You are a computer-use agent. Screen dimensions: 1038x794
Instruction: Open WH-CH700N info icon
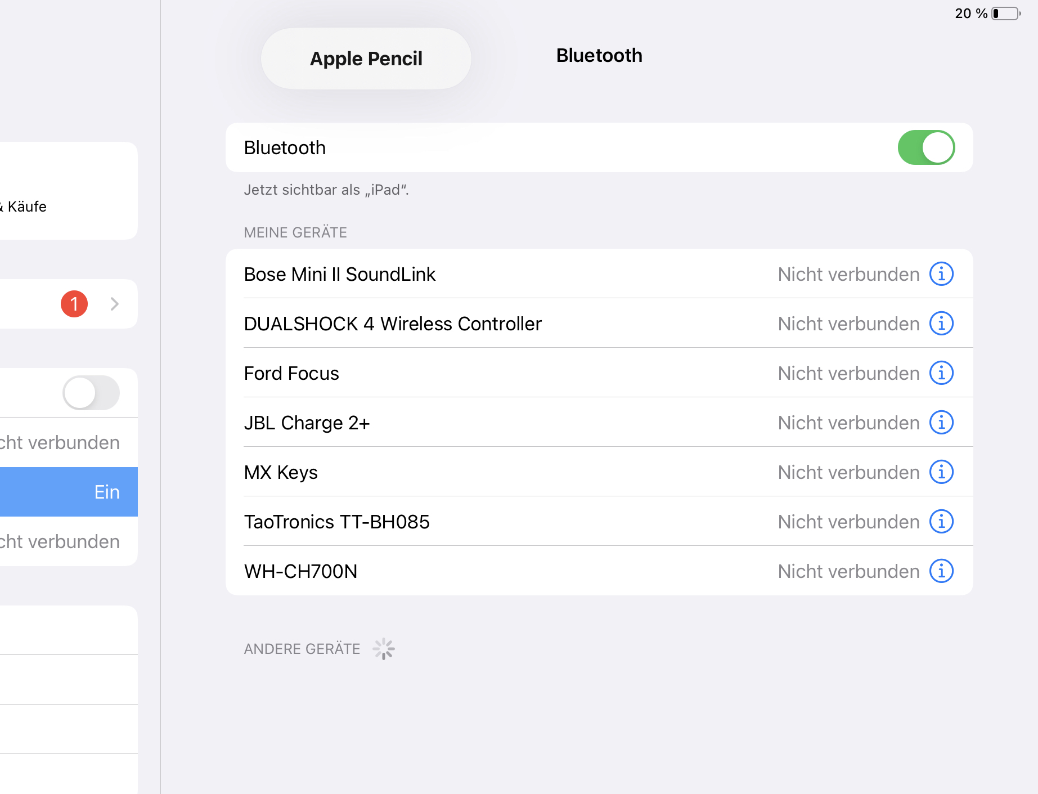tap(941, 571)
